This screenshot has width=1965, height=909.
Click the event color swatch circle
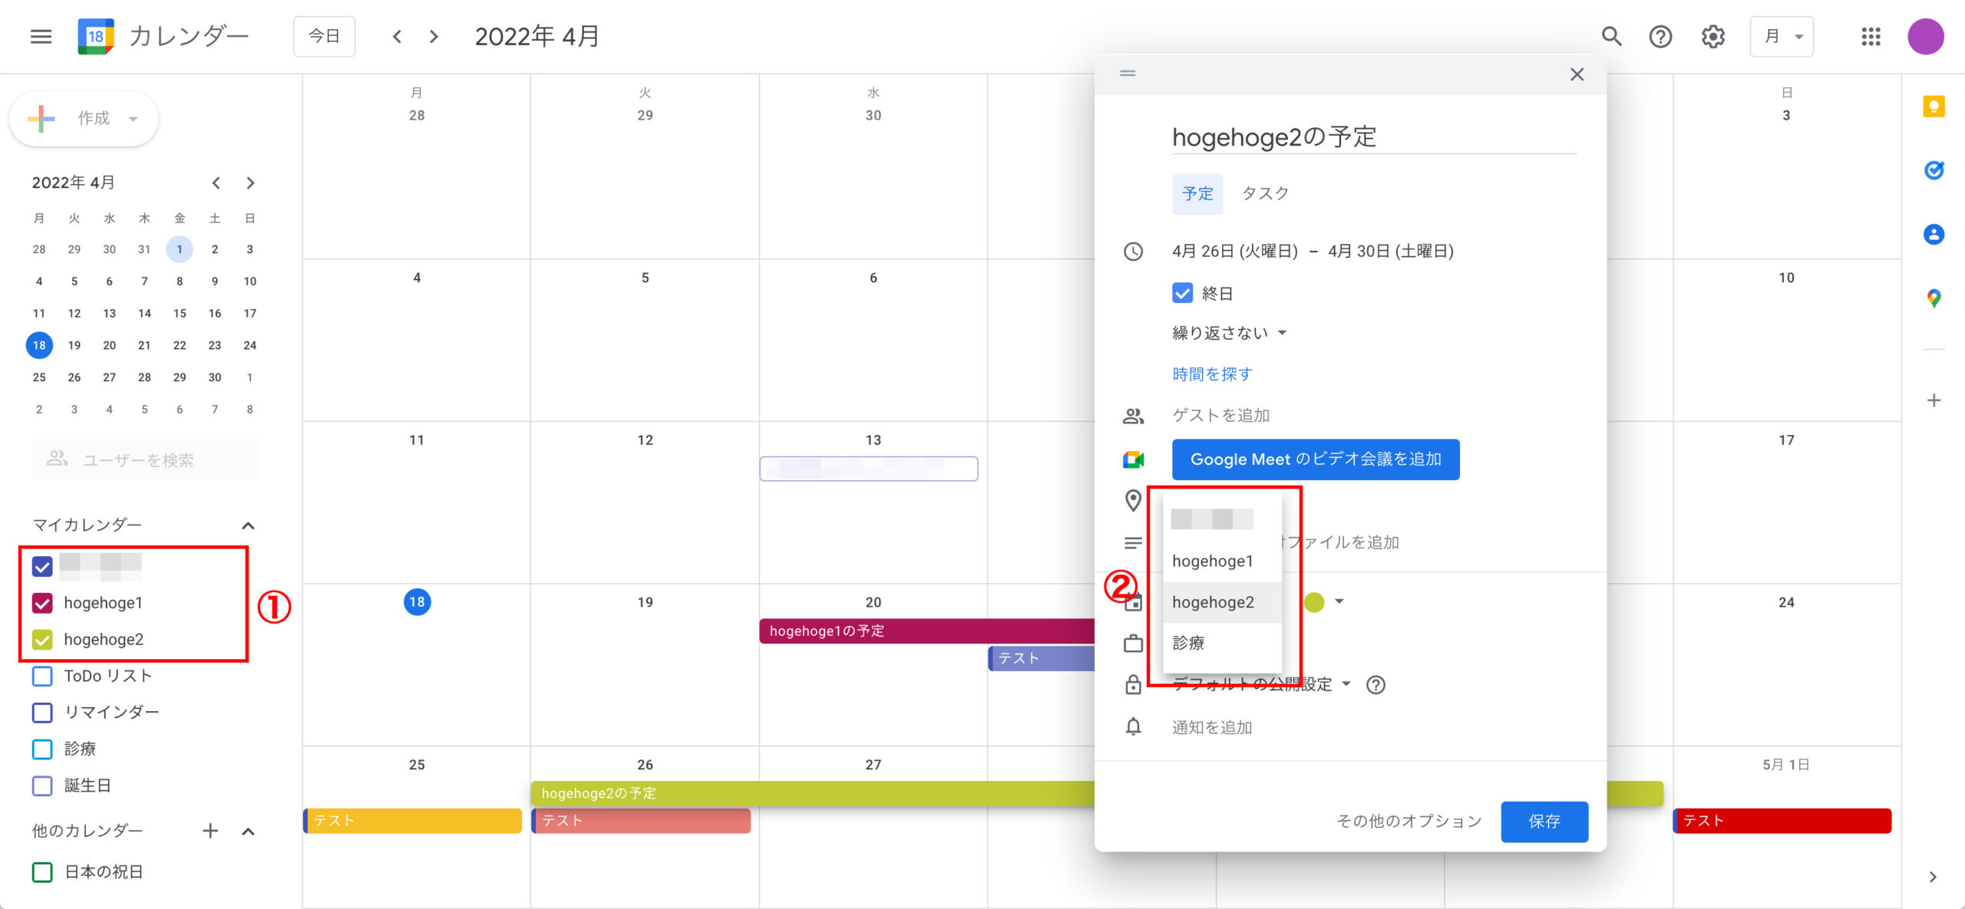tap(1314, 602)
